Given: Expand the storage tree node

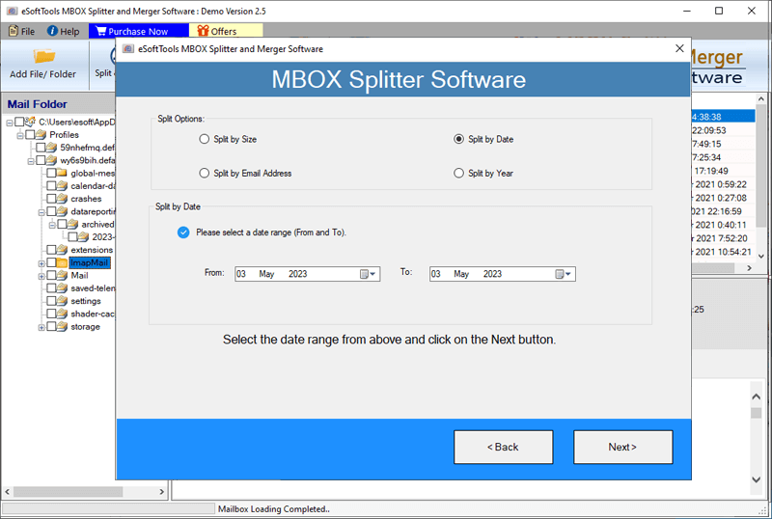Looking at the screenshot, I should pyautogui.click(x=41, y=328).
